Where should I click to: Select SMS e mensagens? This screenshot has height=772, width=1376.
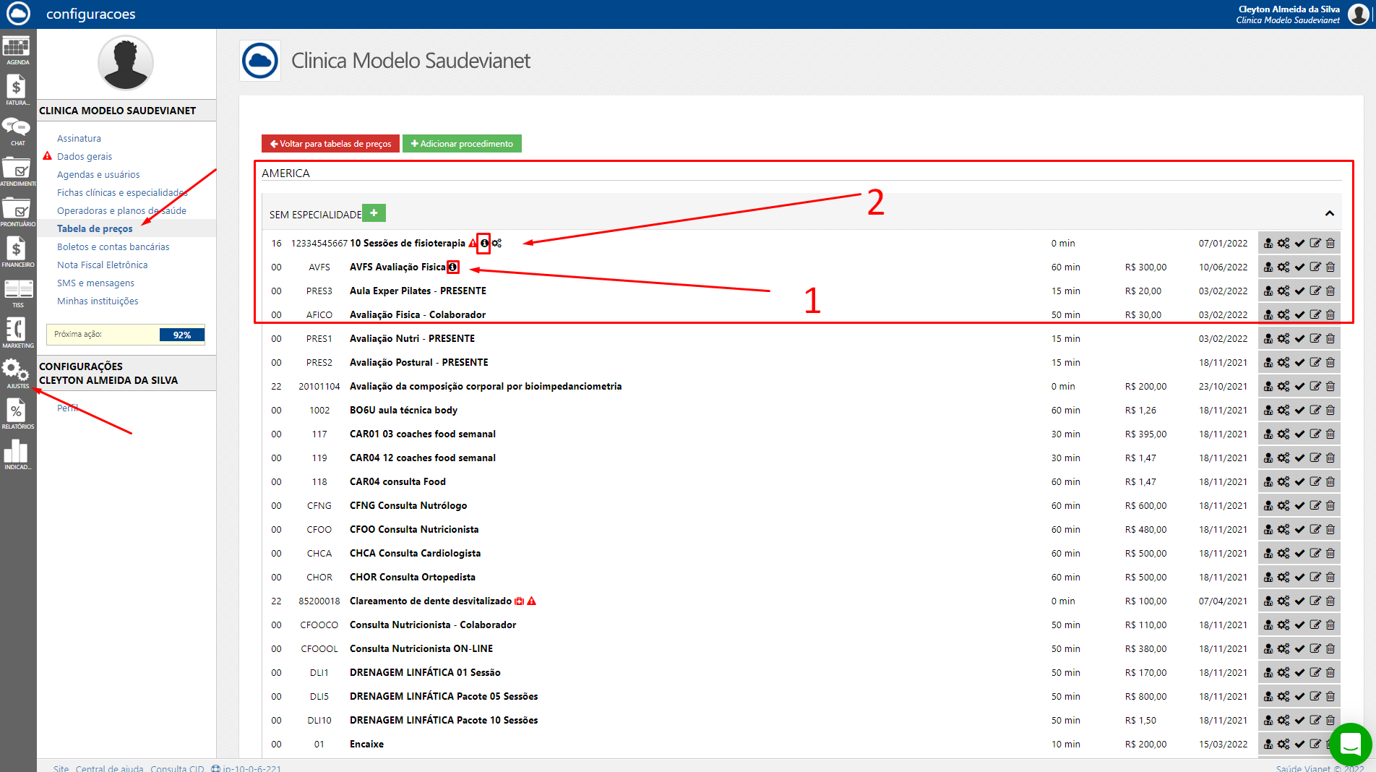[x=95, y=283]
